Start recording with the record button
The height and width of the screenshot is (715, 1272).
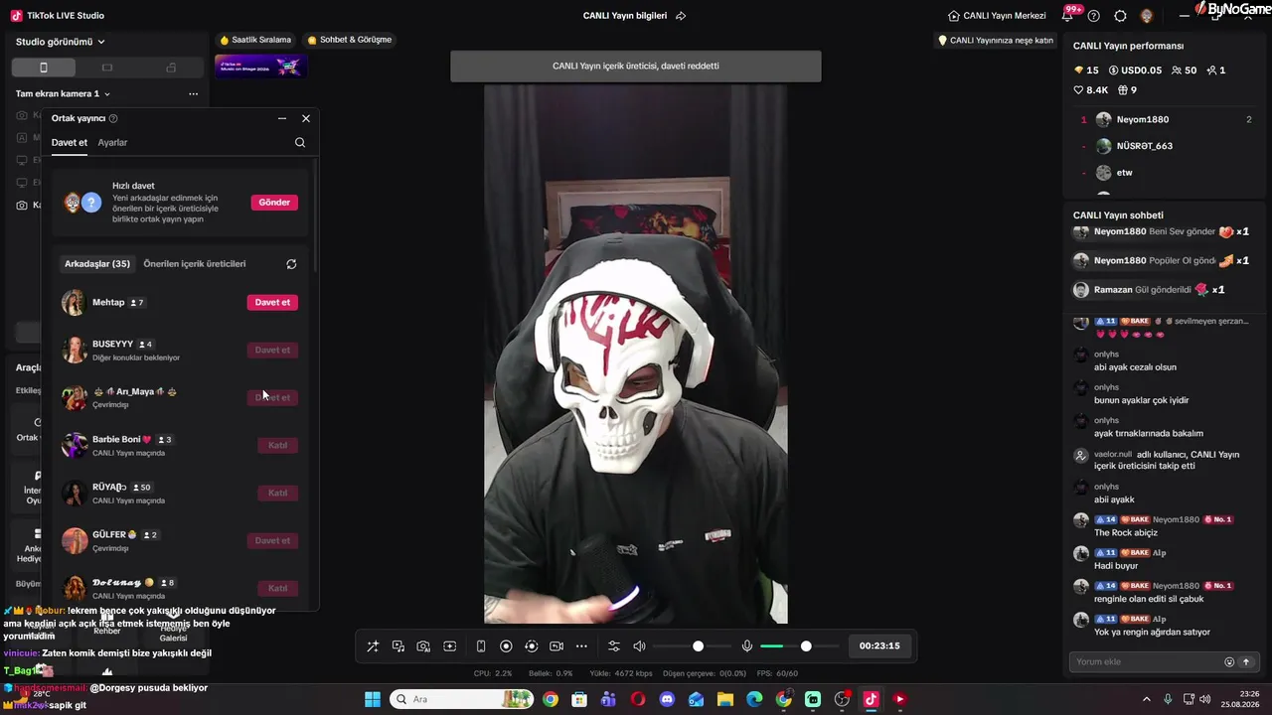pos(506,646)
